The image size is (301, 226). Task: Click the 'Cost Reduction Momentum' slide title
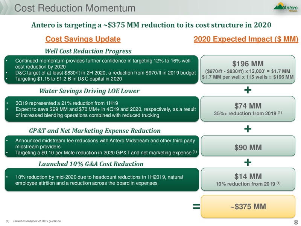click(75, 8)
